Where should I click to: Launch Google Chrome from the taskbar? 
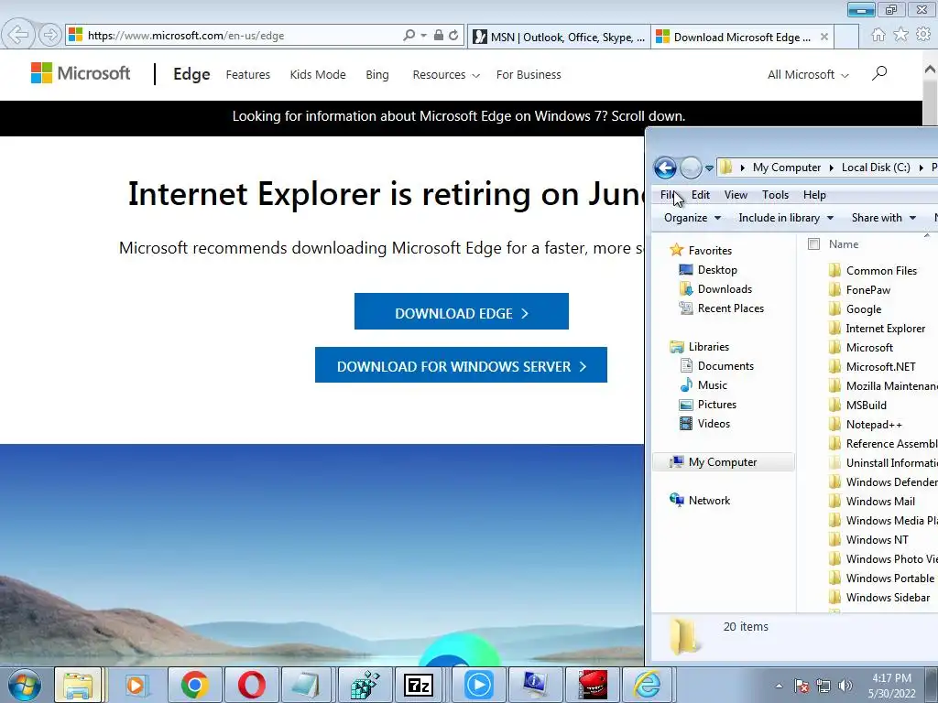coord(194,685)
